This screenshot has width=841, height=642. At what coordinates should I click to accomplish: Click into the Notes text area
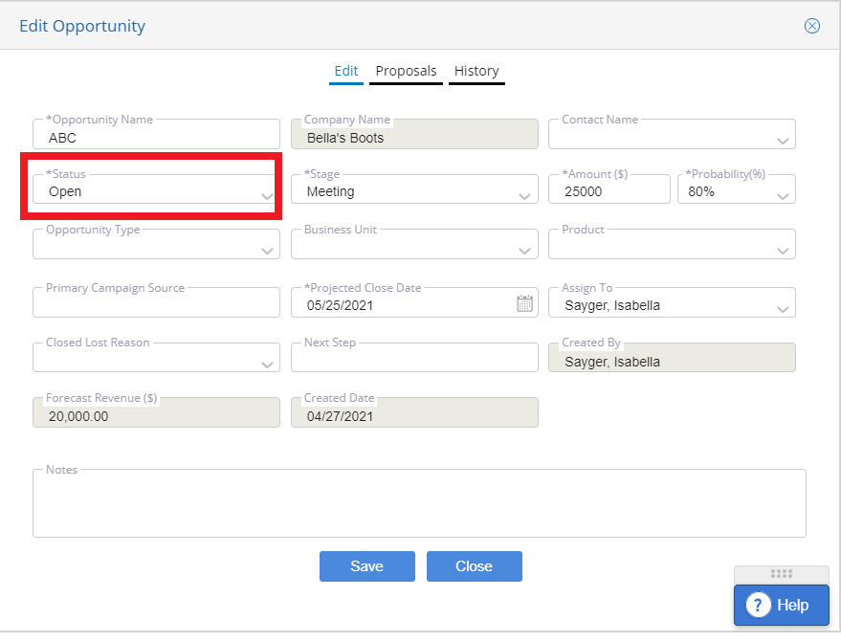click(419, 503)
